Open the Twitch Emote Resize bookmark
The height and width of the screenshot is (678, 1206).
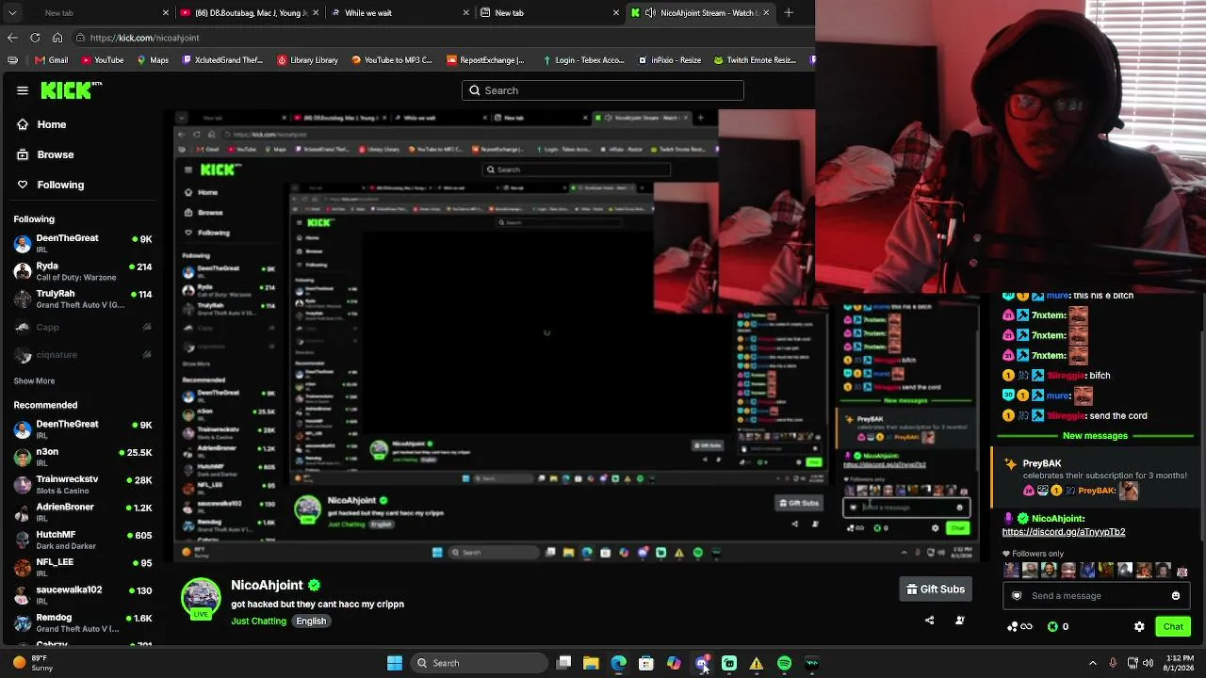tap(755, 60)
